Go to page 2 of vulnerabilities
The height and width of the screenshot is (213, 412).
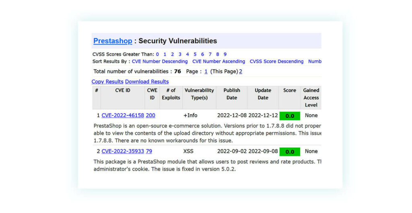click(x=241, y=72)
